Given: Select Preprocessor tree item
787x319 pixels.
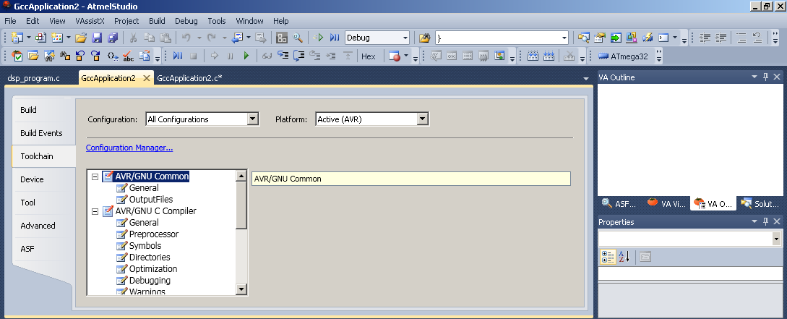Looking at the screenshot, I should (x=154, y=234).
